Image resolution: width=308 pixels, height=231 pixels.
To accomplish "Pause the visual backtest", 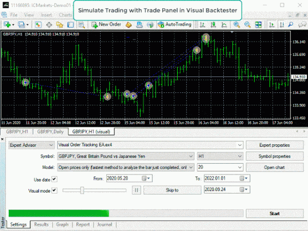I will pos(137,190).
